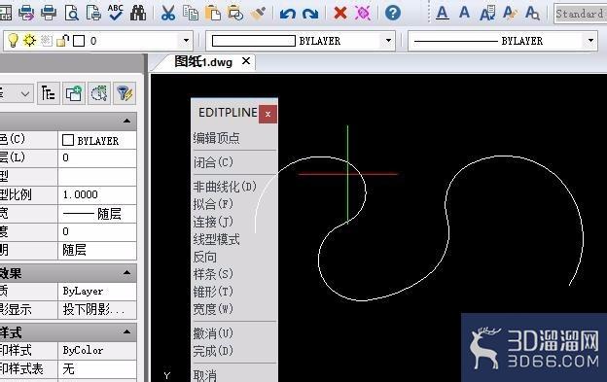This screenshot has height=382, width=607.
Task: Choose 线型模式 option
Action: (216, 239)
